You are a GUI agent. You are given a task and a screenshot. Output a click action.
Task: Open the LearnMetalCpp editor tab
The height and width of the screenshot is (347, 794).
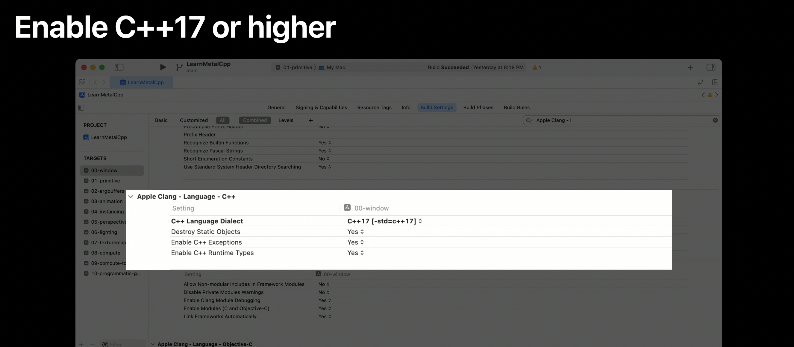(x=142, y=82)
